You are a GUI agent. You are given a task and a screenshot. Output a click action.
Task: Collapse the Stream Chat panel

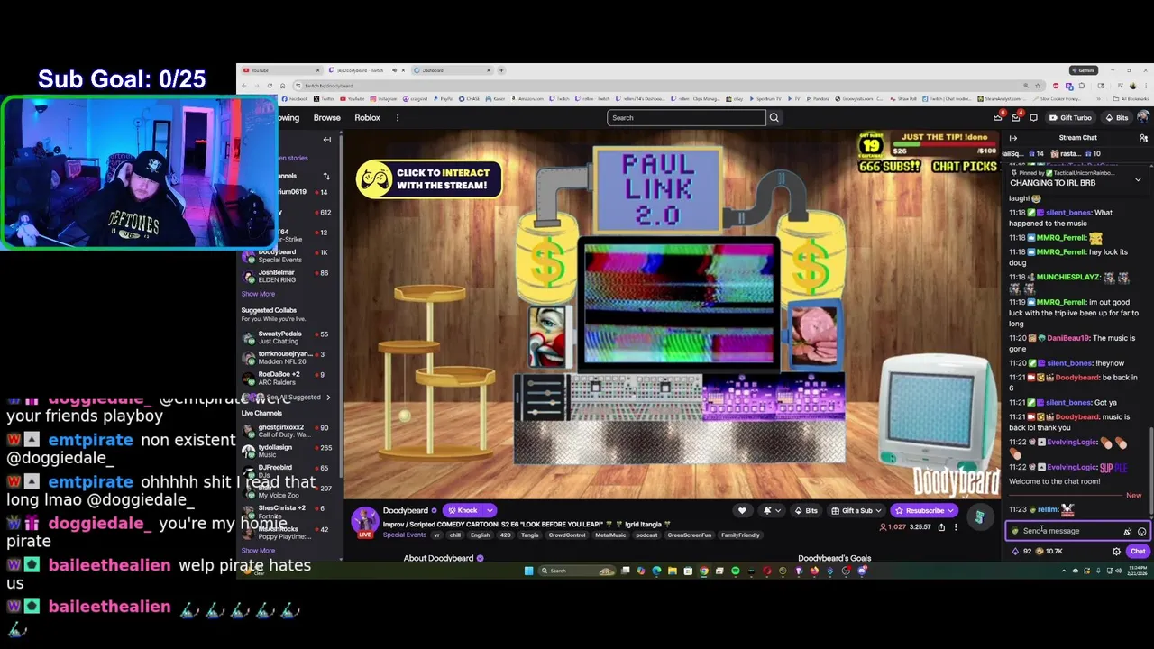tap(1013, 138)
